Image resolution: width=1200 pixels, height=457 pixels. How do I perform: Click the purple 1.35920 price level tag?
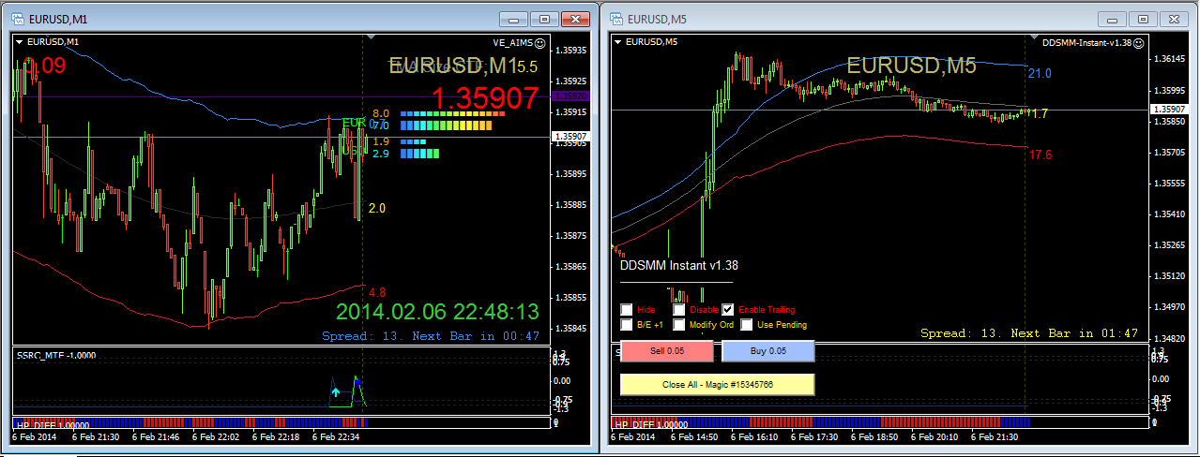tap(570, 96)
